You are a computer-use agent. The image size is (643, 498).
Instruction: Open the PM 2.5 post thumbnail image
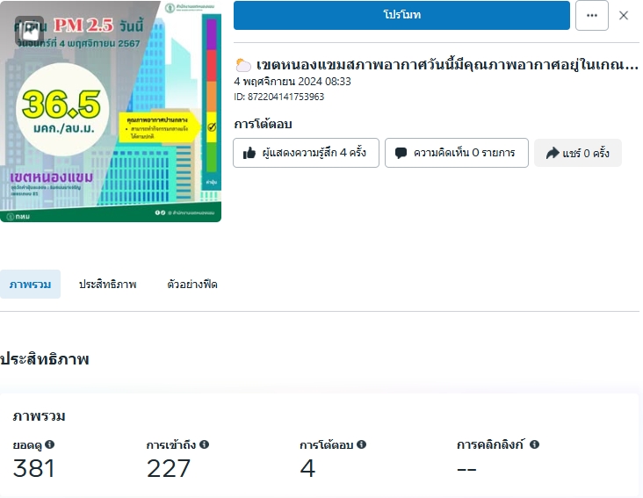(111, 112)
